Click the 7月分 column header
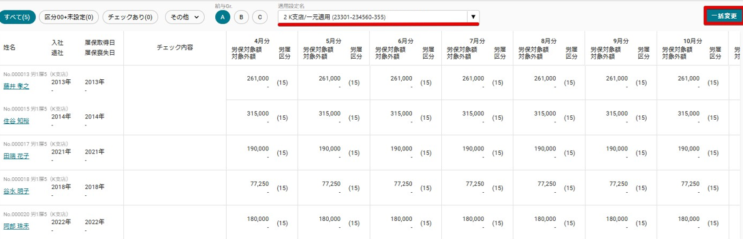Screen dimensions: 743x239 pos(476,42)
